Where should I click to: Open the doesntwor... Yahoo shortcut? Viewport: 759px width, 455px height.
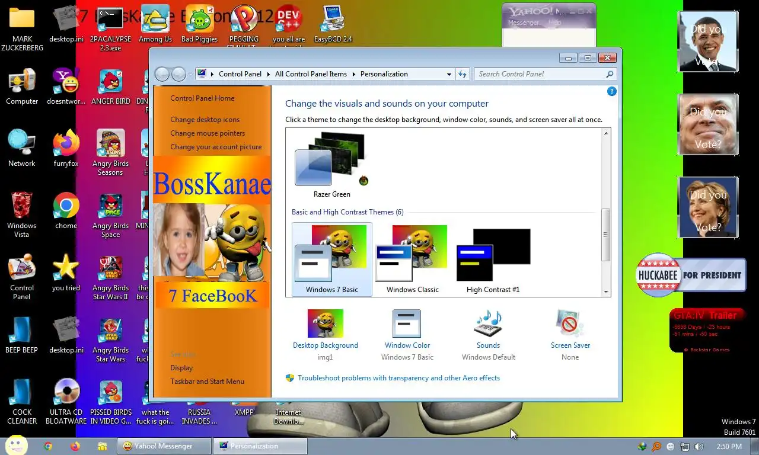click(x=66, y=87)
